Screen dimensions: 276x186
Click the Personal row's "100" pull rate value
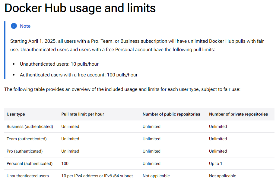[x=65, y=163]
